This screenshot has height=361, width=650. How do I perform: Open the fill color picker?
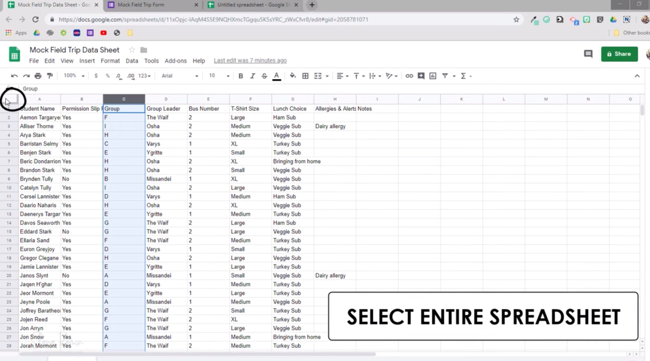click(x=293, y=76)
